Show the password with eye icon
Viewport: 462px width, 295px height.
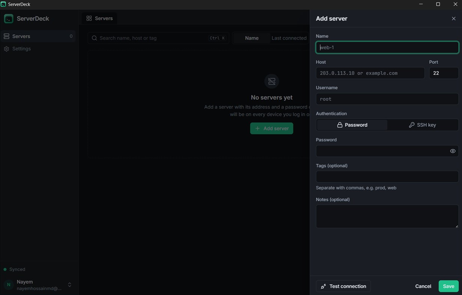tap(453, 151)
